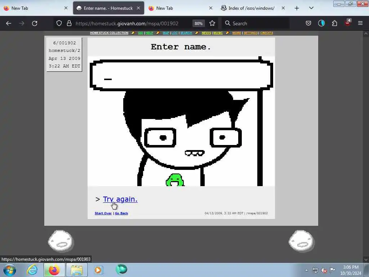Open the Firefox hamburger menu

360,23
